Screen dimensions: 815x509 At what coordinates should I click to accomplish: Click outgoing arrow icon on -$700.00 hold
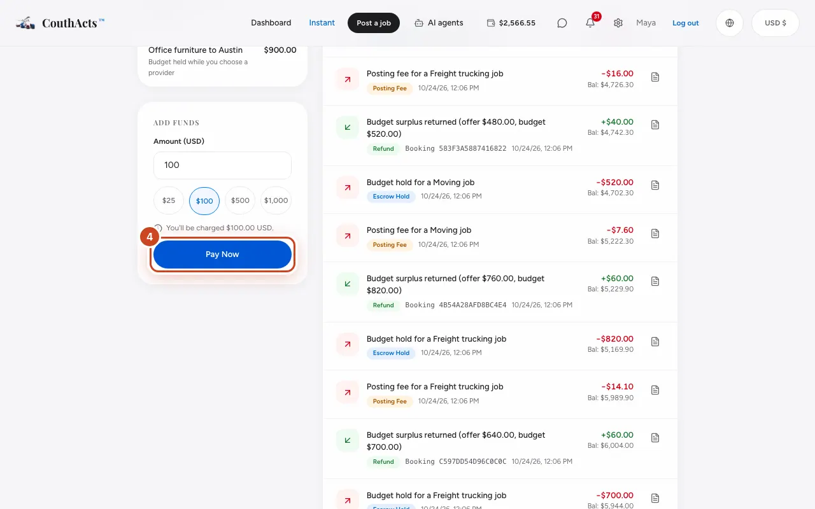click(348, 500)
